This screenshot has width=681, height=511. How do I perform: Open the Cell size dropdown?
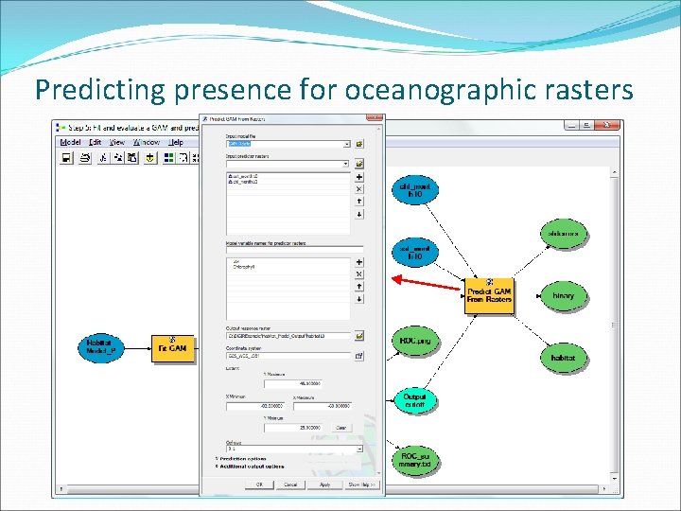359,449
